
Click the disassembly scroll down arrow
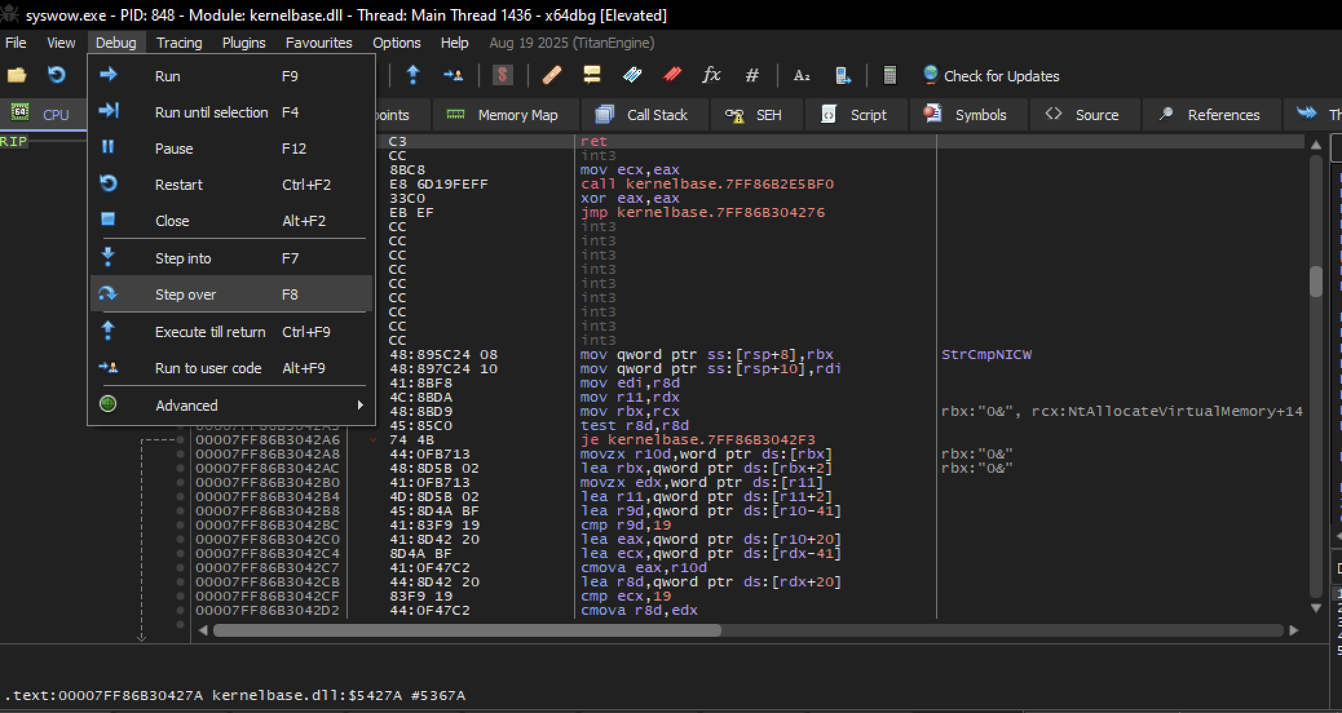coord(1315,608)
